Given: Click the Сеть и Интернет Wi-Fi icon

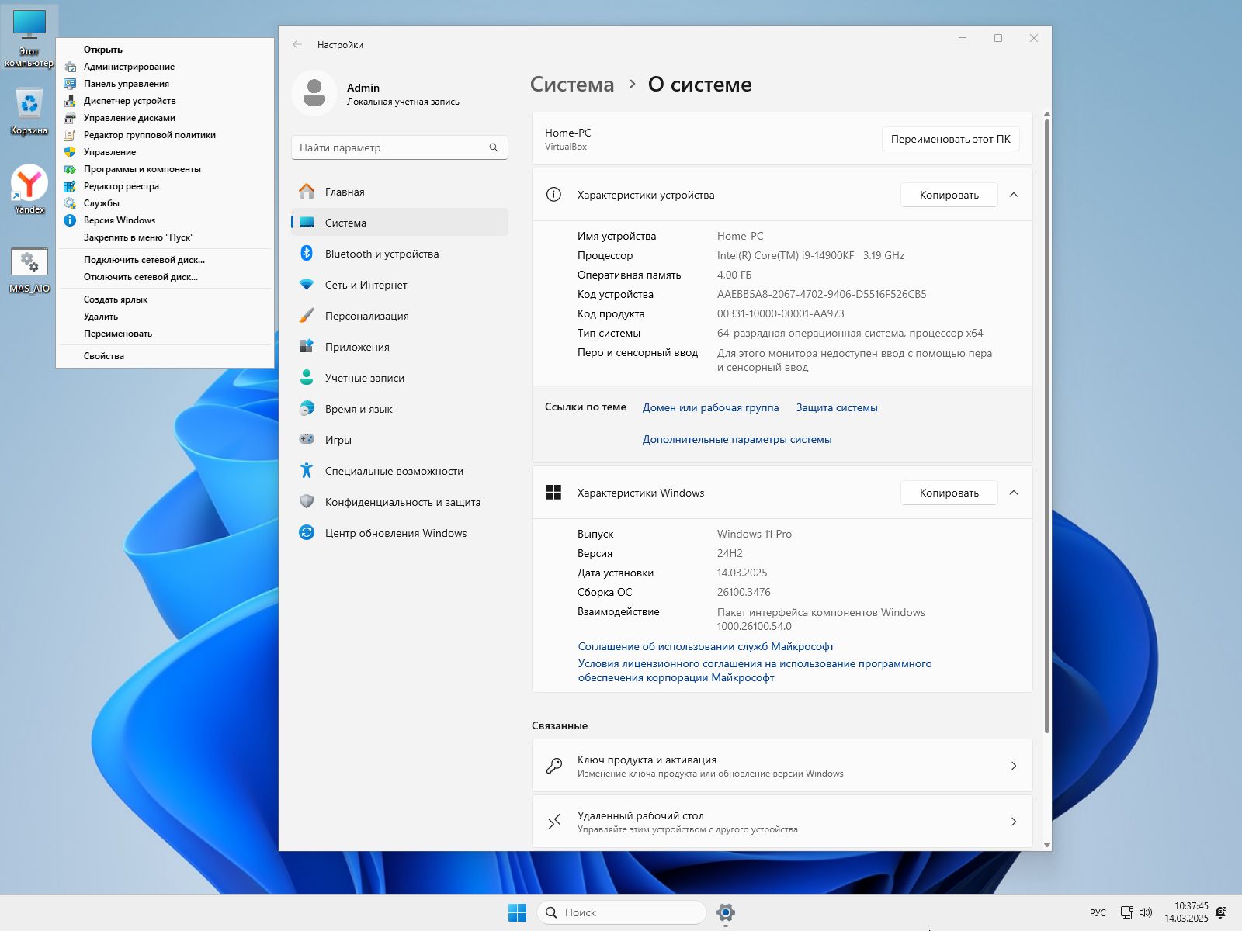Looking at the screenshot, I should point(307,285).
